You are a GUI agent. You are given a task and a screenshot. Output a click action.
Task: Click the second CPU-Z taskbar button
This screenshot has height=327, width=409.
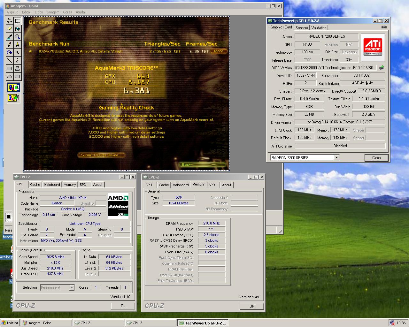150,323
